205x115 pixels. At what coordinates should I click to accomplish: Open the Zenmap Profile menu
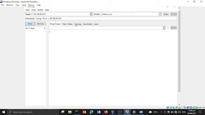point(40,10)
